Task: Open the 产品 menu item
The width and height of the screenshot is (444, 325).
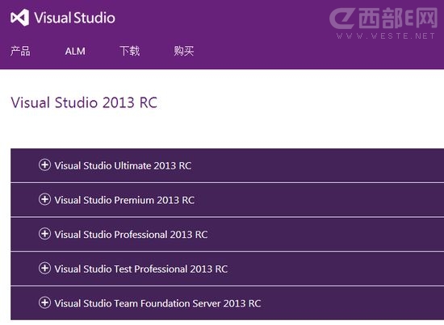Action: click(20, 51)
